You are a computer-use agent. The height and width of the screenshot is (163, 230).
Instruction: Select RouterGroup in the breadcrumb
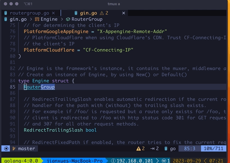87,19
